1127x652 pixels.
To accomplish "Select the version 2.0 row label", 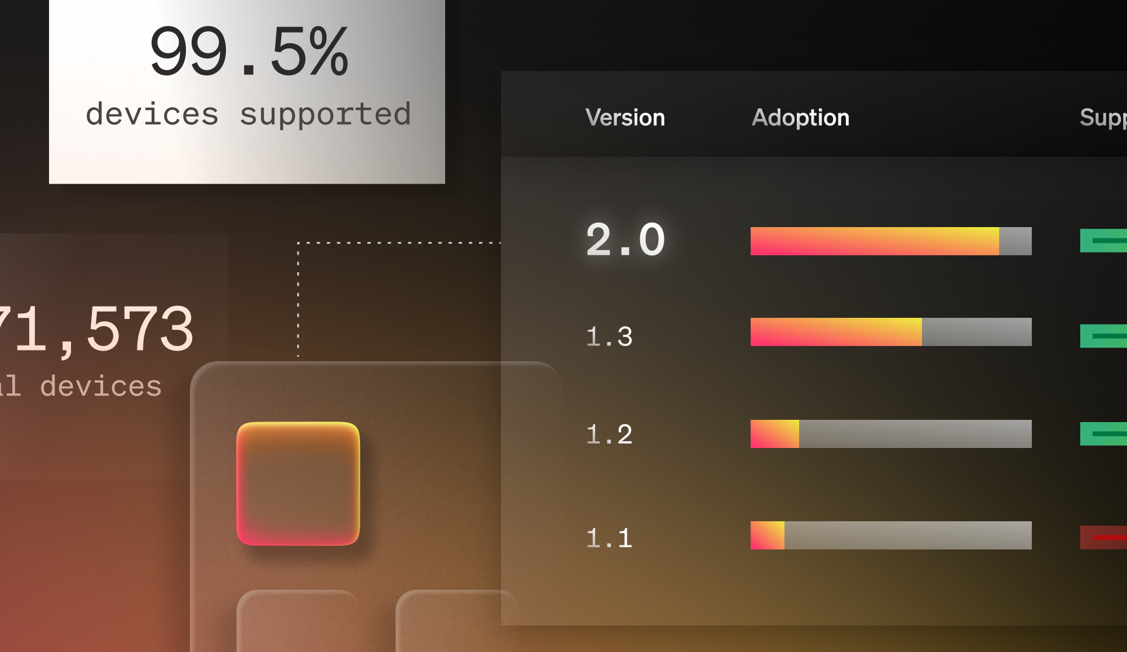I will 625,239.
